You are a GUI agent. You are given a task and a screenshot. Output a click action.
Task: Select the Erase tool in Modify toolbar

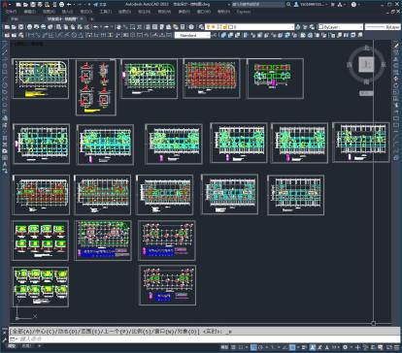point(396,46)
